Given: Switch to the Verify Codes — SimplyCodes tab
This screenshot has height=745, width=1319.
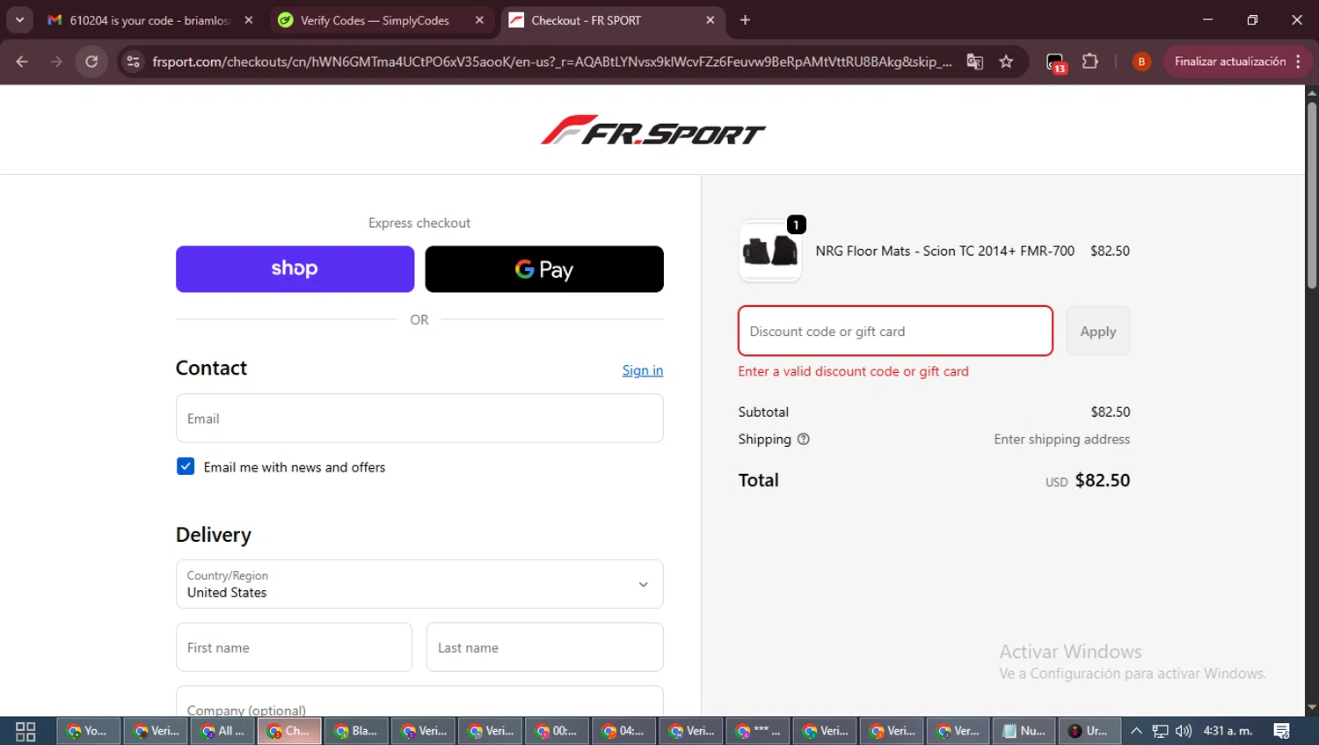Looking at the screenshot, I should coord(375,20).
